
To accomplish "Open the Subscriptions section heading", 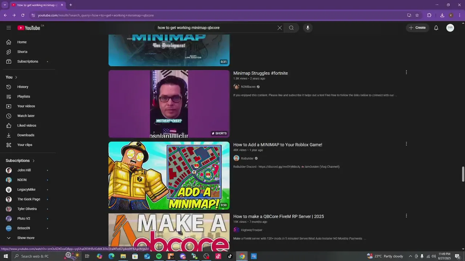I will point(20,161).
